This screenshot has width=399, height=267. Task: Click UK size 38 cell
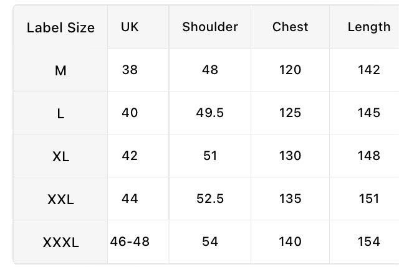coord(130,70)
